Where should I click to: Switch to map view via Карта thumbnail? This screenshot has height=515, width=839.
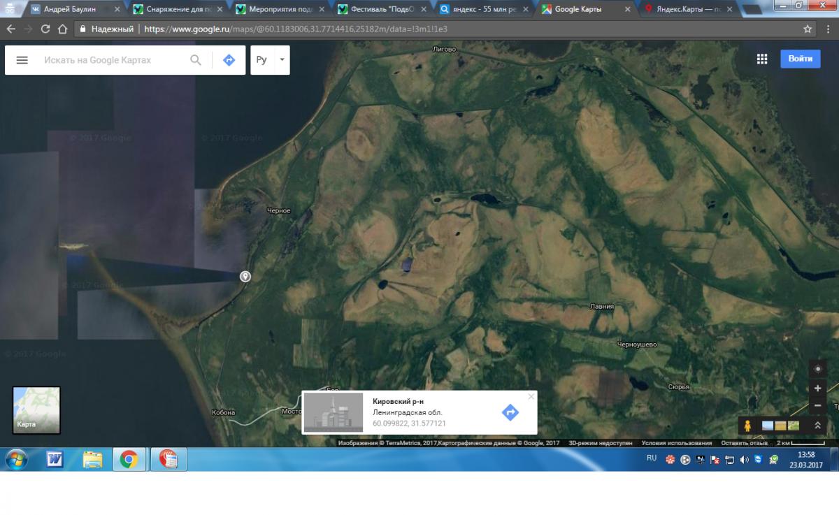[x=36, y=410]
